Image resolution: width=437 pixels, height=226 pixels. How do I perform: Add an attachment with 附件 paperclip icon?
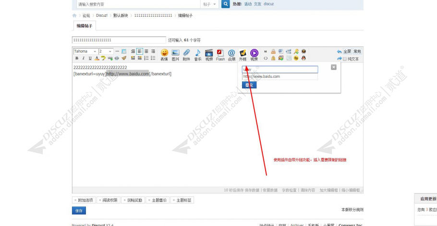pyautogui.click(x=186, y=55)
